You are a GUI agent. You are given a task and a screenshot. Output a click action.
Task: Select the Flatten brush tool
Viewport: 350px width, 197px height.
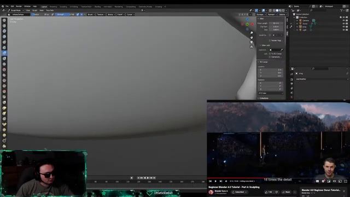(x=4, y=75)
